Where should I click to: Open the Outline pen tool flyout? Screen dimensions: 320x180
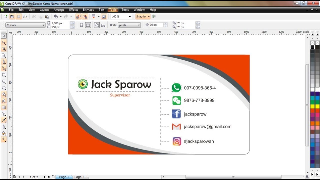point(4,127)
